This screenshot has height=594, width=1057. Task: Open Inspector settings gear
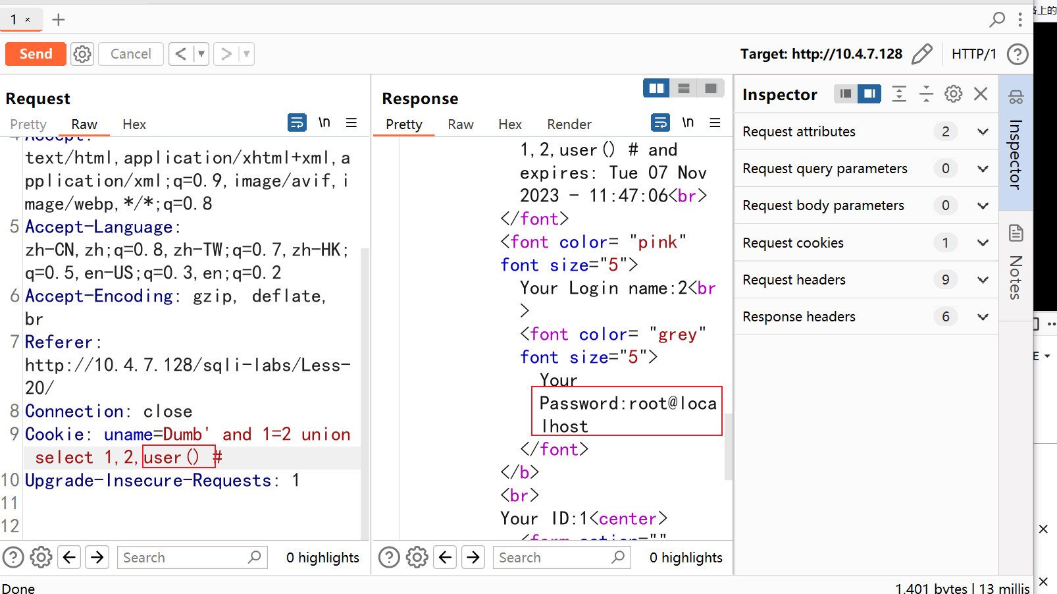tap(953, 94)
